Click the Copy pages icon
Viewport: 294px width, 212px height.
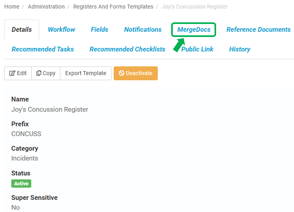click(39, 73)
